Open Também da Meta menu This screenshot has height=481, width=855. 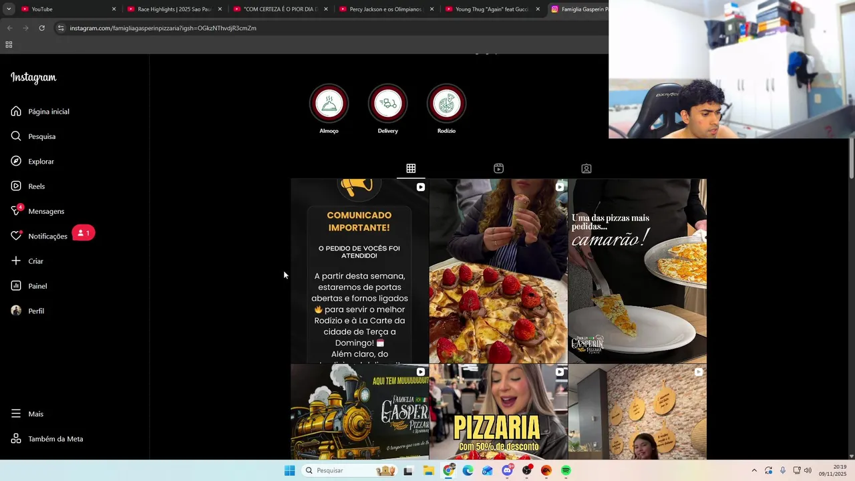tap(47, 439)
